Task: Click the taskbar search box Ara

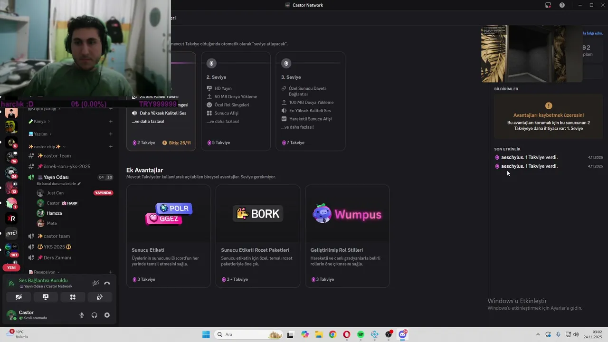Action: (x=248, y=334)
